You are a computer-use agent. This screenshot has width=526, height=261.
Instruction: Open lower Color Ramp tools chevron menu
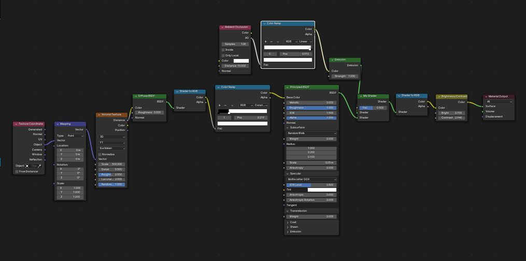[232, 105]
